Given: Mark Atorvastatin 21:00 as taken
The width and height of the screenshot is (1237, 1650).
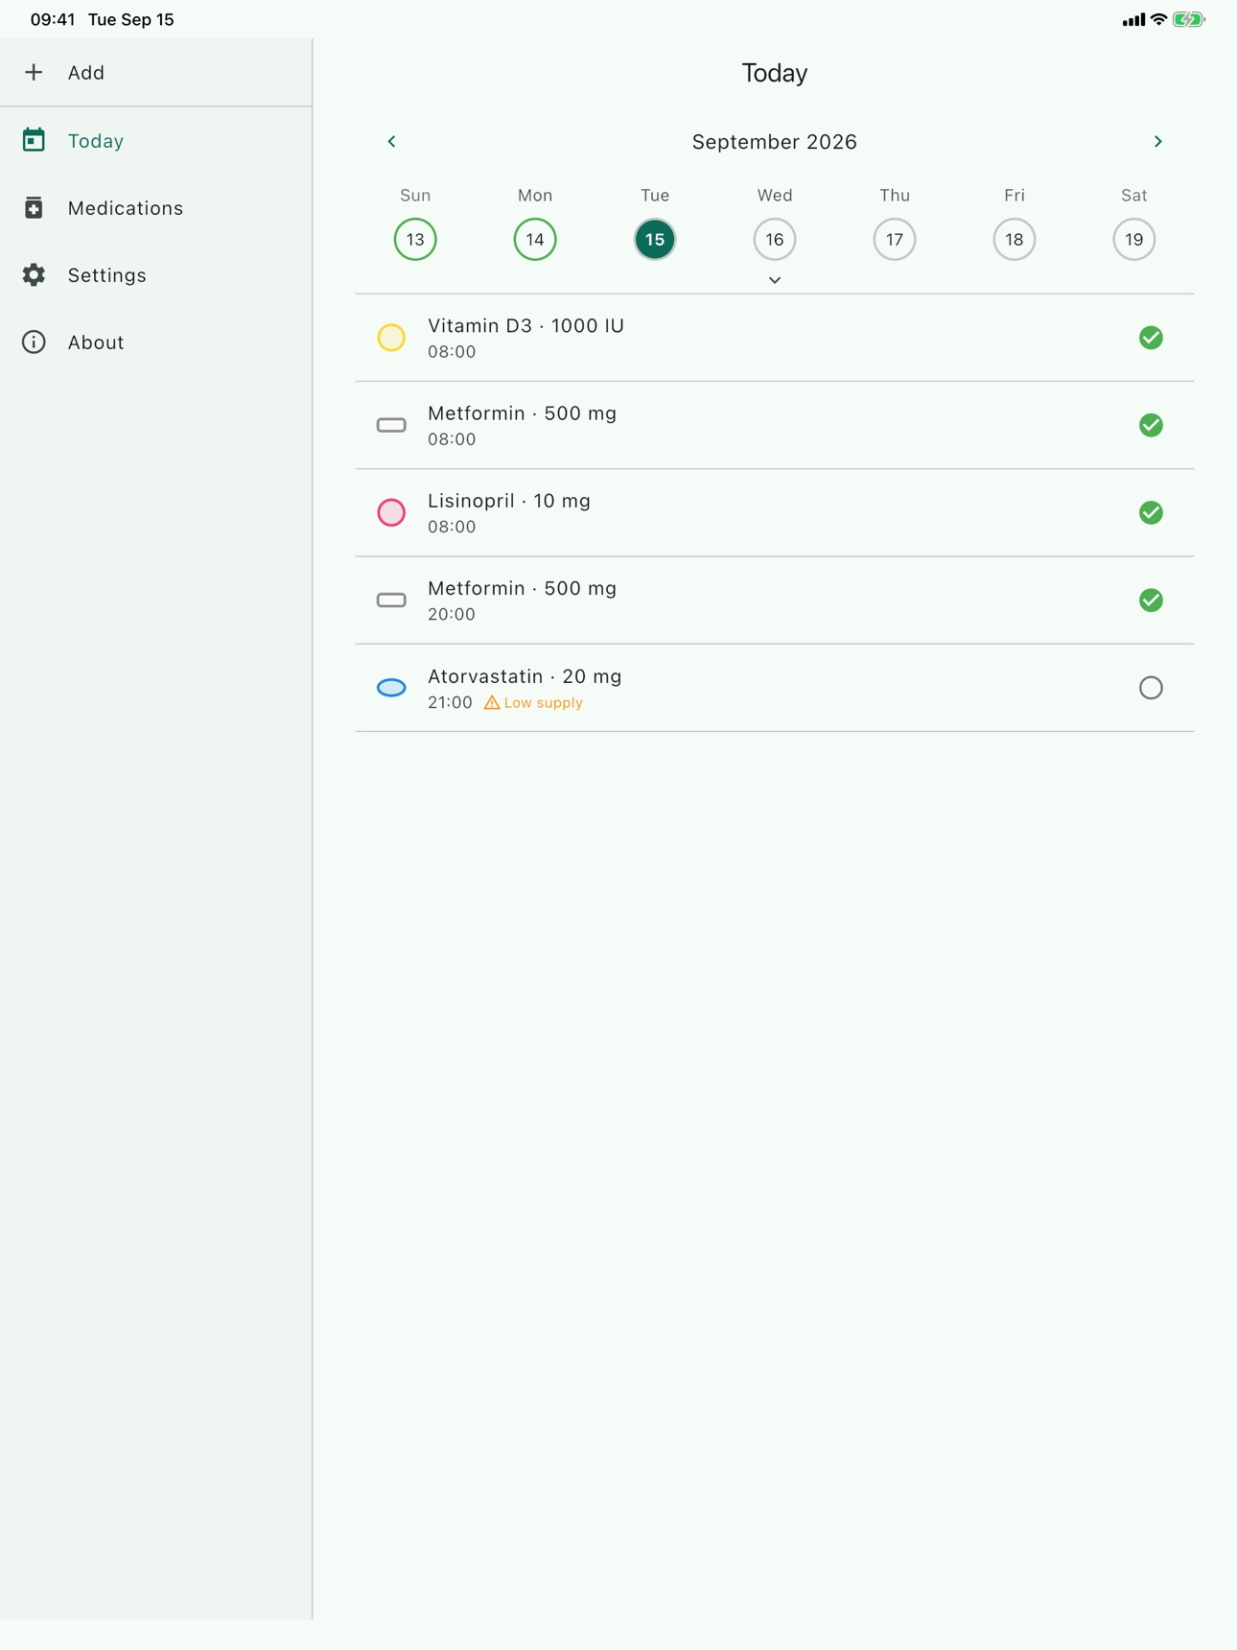Looking at the screenshot, I should [x=1151, y=688].
